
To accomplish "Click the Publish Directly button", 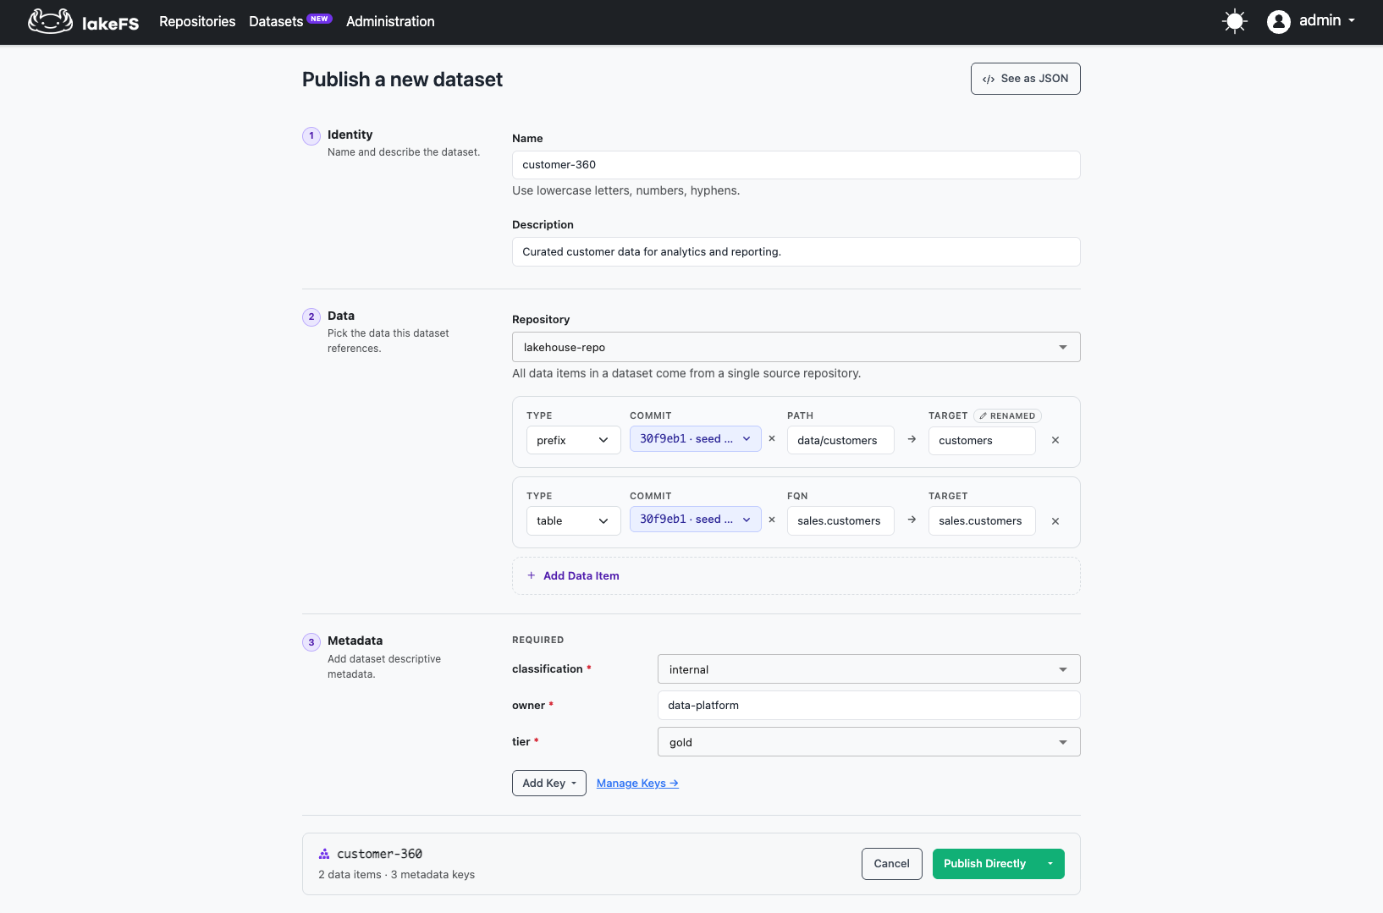I will (x=985, y=864).
